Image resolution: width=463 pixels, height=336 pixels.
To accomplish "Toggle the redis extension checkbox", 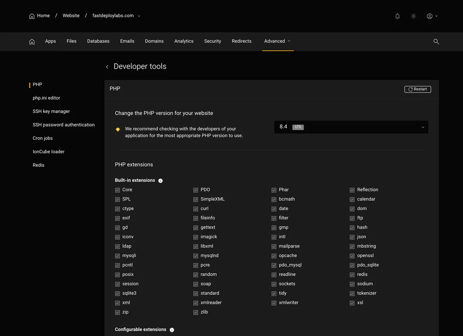I will [x=352, y=275].
